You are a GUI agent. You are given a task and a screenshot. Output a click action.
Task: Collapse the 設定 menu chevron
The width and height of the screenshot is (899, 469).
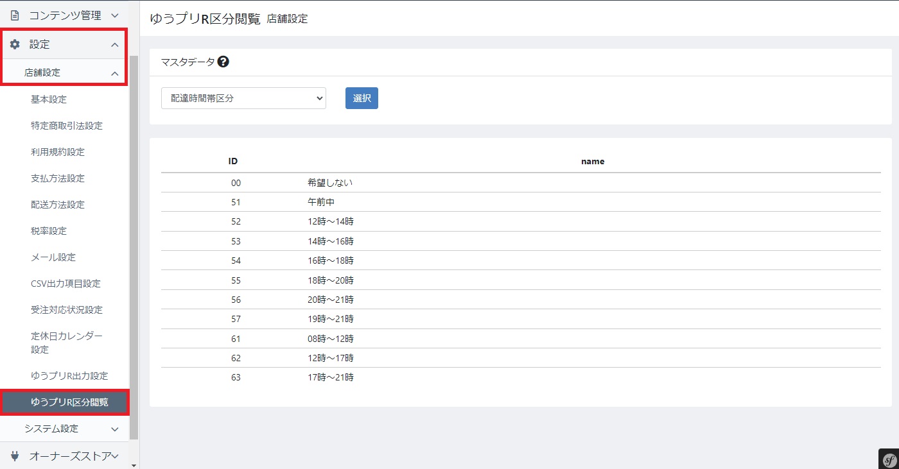pyautogui.click(x=115, y=45)
